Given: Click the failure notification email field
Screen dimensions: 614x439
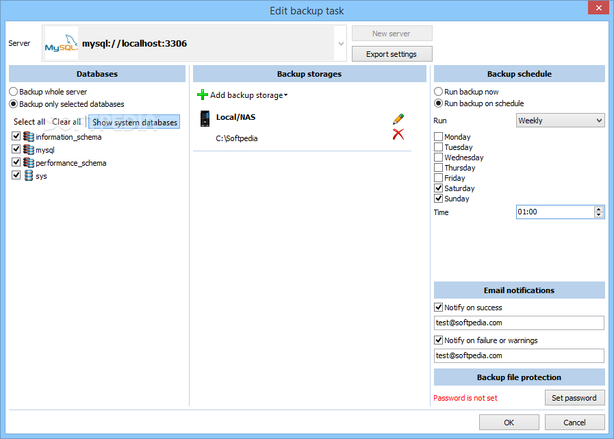Looking at the screenshot, I should tap(519, 356).
